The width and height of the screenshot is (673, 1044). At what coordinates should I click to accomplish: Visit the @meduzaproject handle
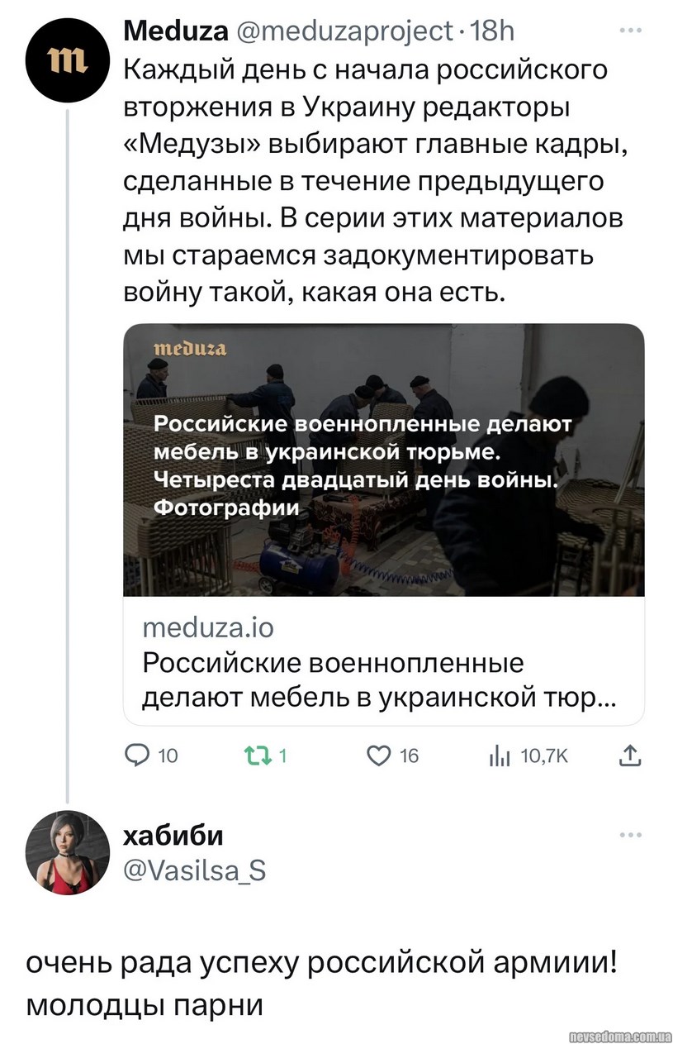tap(344, 31)
